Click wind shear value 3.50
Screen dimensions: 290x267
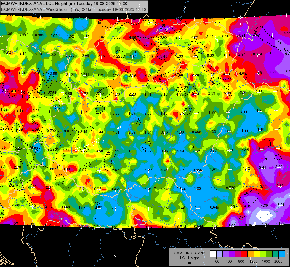[99, 151]
